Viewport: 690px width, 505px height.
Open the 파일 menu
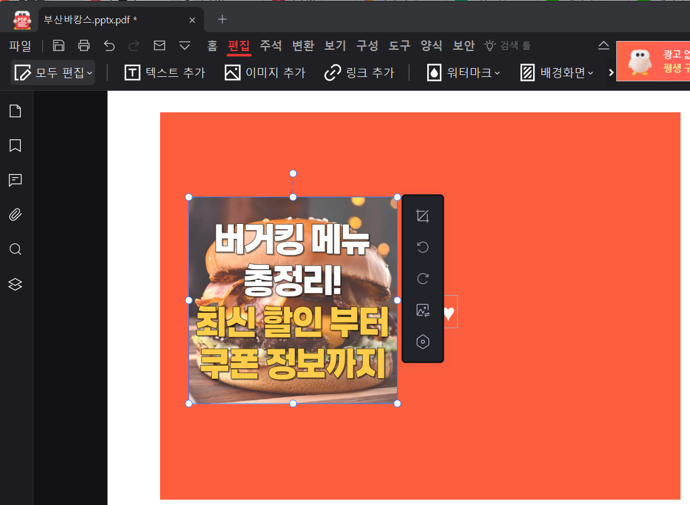coord(20,46)
